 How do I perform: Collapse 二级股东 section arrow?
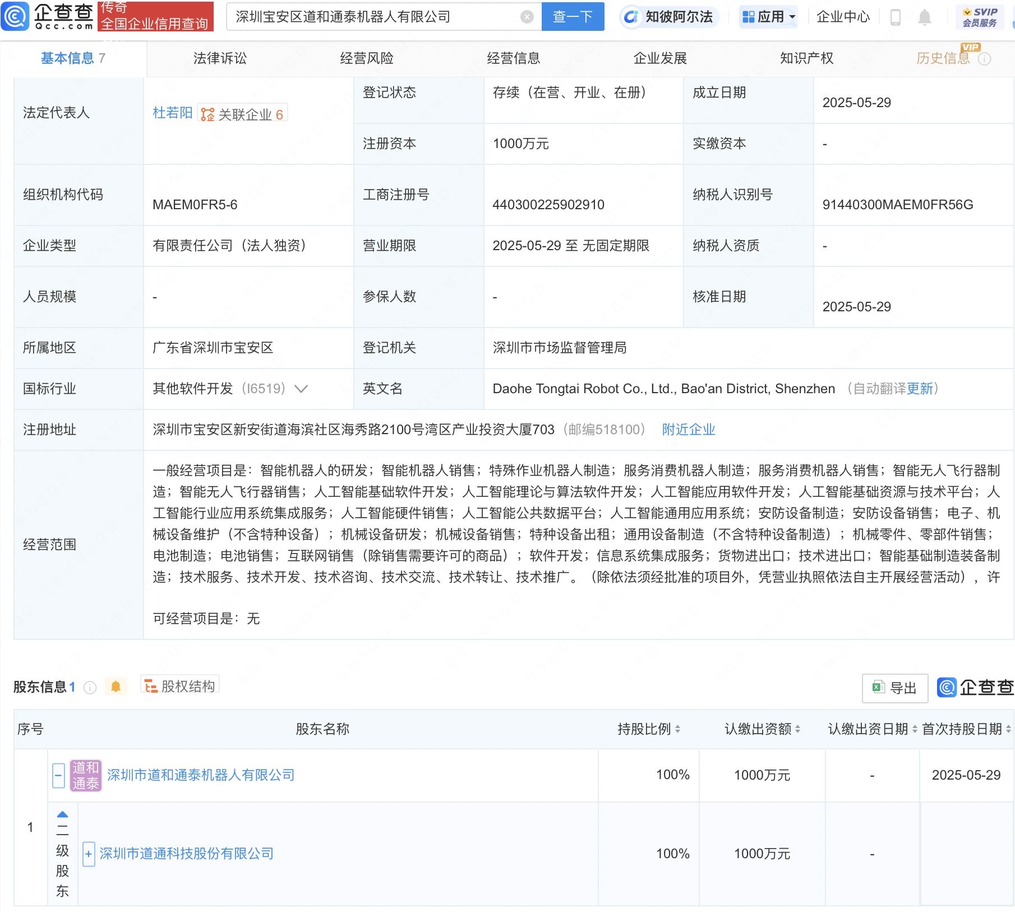pyautogui.click(x=62, y=814)
